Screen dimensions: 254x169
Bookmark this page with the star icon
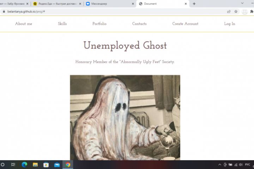236,12
